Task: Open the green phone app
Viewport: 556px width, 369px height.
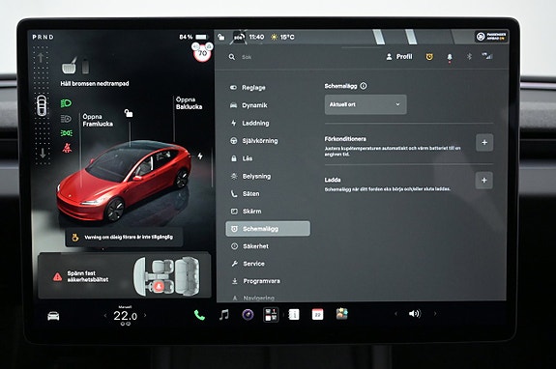Action: pyautogui.click(x=199, y=315)
